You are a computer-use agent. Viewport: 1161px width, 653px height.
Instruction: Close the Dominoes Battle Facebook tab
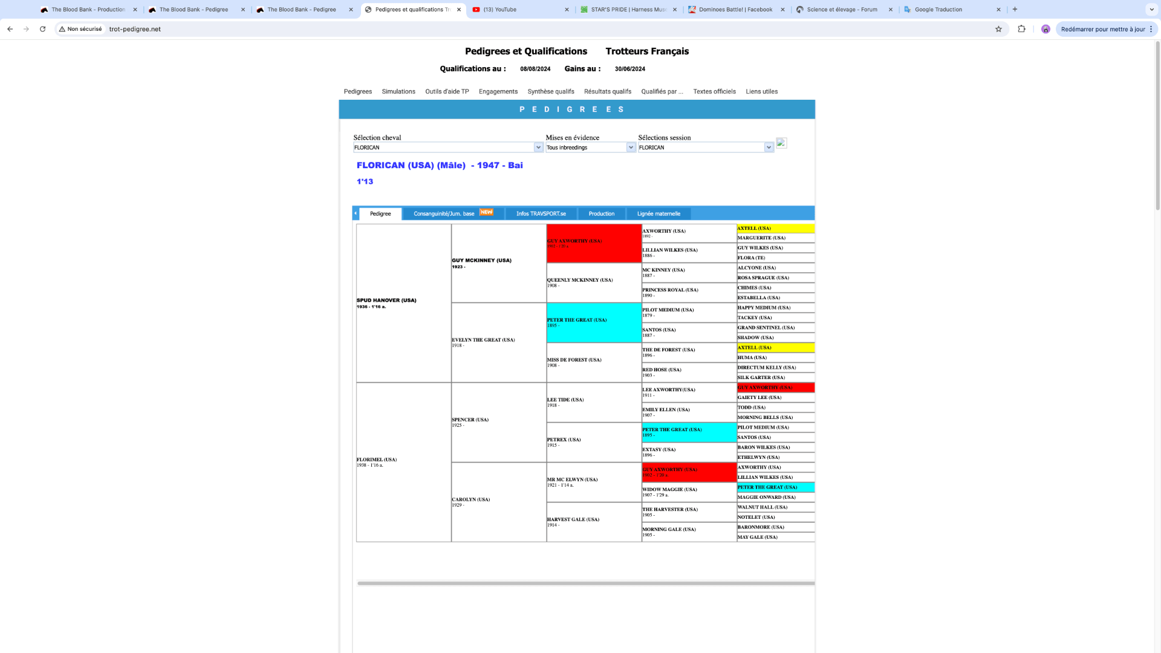(x=782, y=10)
